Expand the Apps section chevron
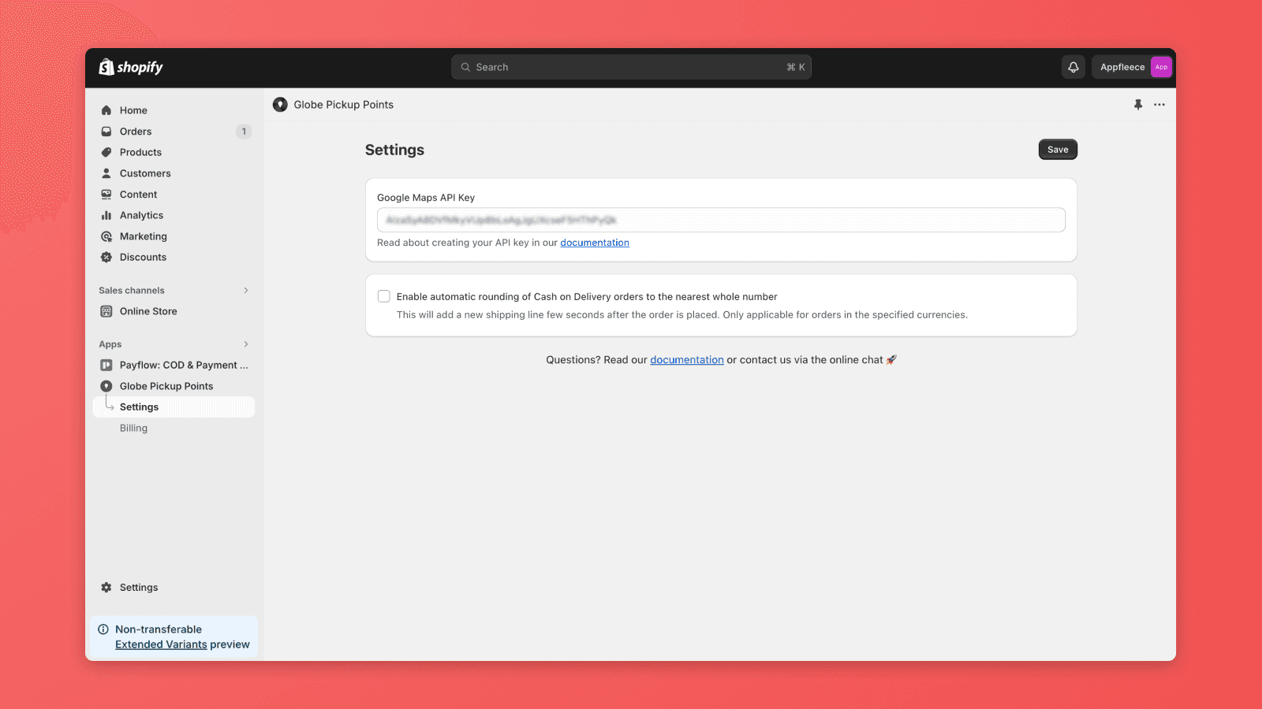The height and width of the screenshot is (709, 1262). (246, 344)
